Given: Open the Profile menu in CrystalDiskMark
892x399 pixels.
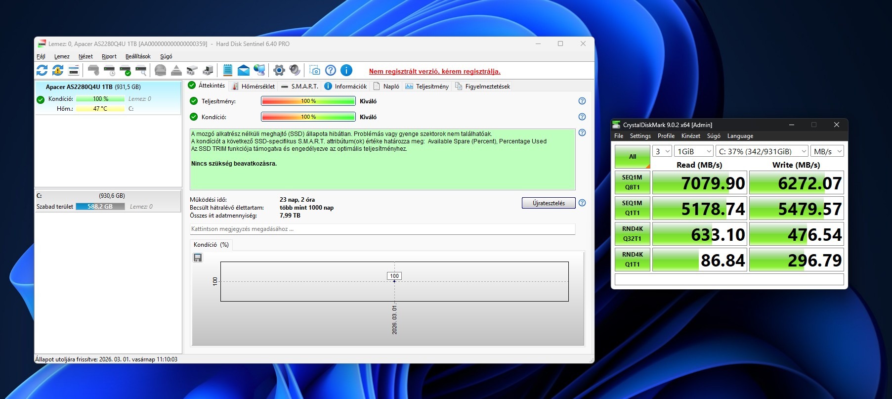Looking at the screenshot, I should pos(666,136).
